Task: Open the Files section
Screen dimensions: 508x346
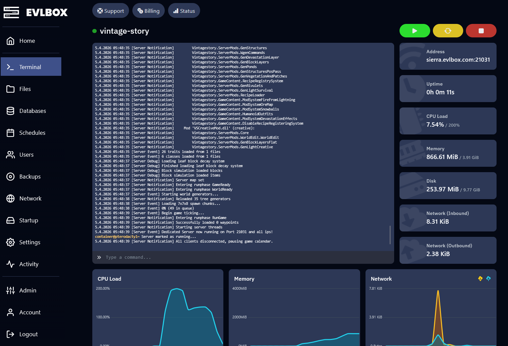Action: [25, 89]
